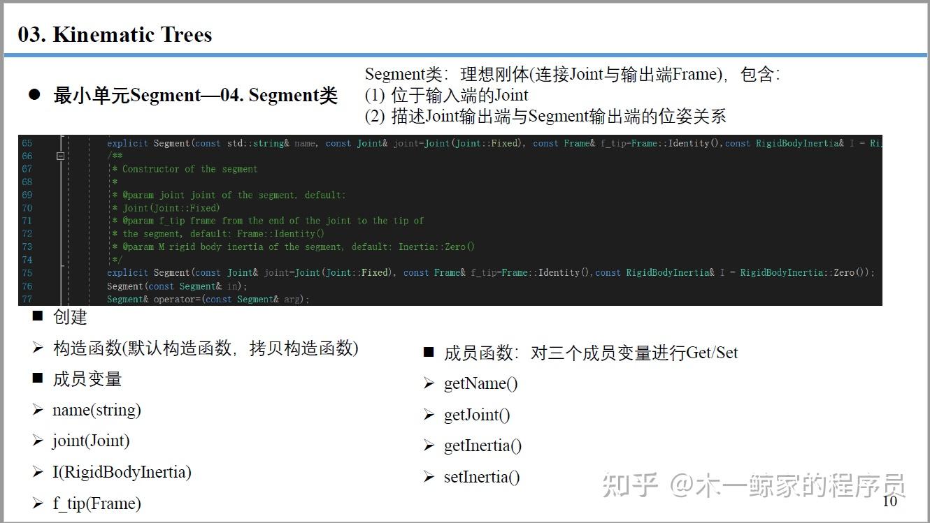This screenshot has height=523, width=930.
Task: Click the square bullet beside 创建
Action: [x=38, y=316]
